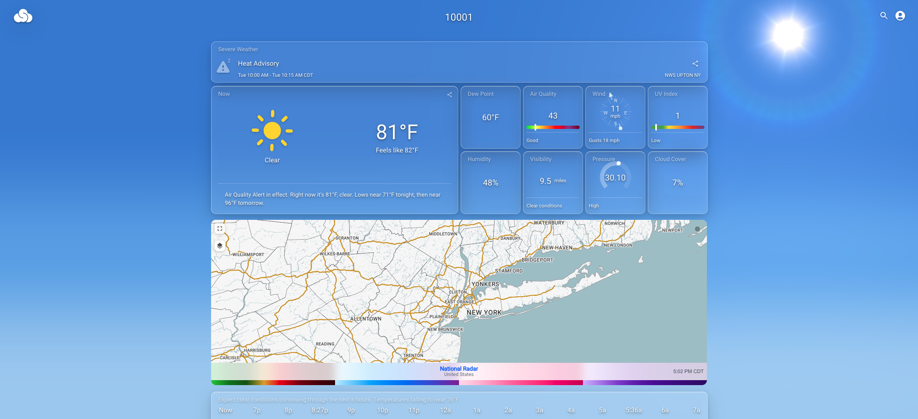Expand the radar map to fullscreen
This screenshot has height=419, width=918.
tap(220, 229)
